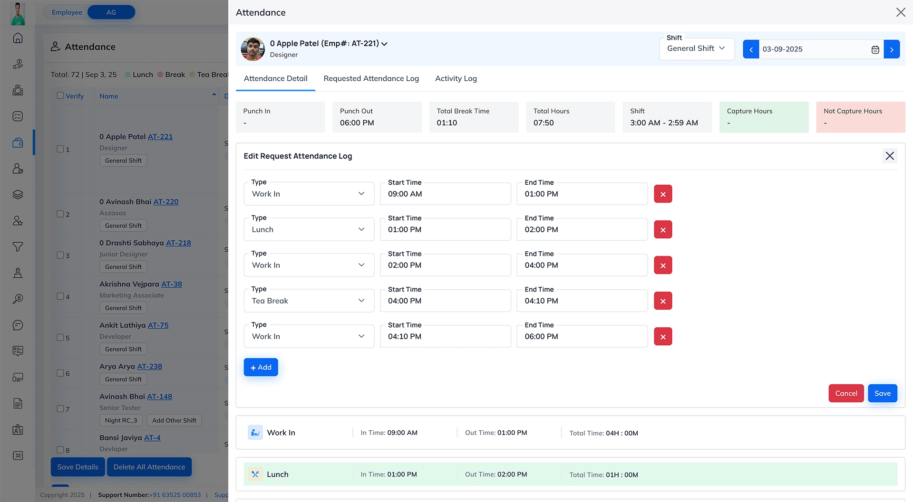Open the Activity Log tab
Screen dimensions: 913x502
[x=456, y=79]
